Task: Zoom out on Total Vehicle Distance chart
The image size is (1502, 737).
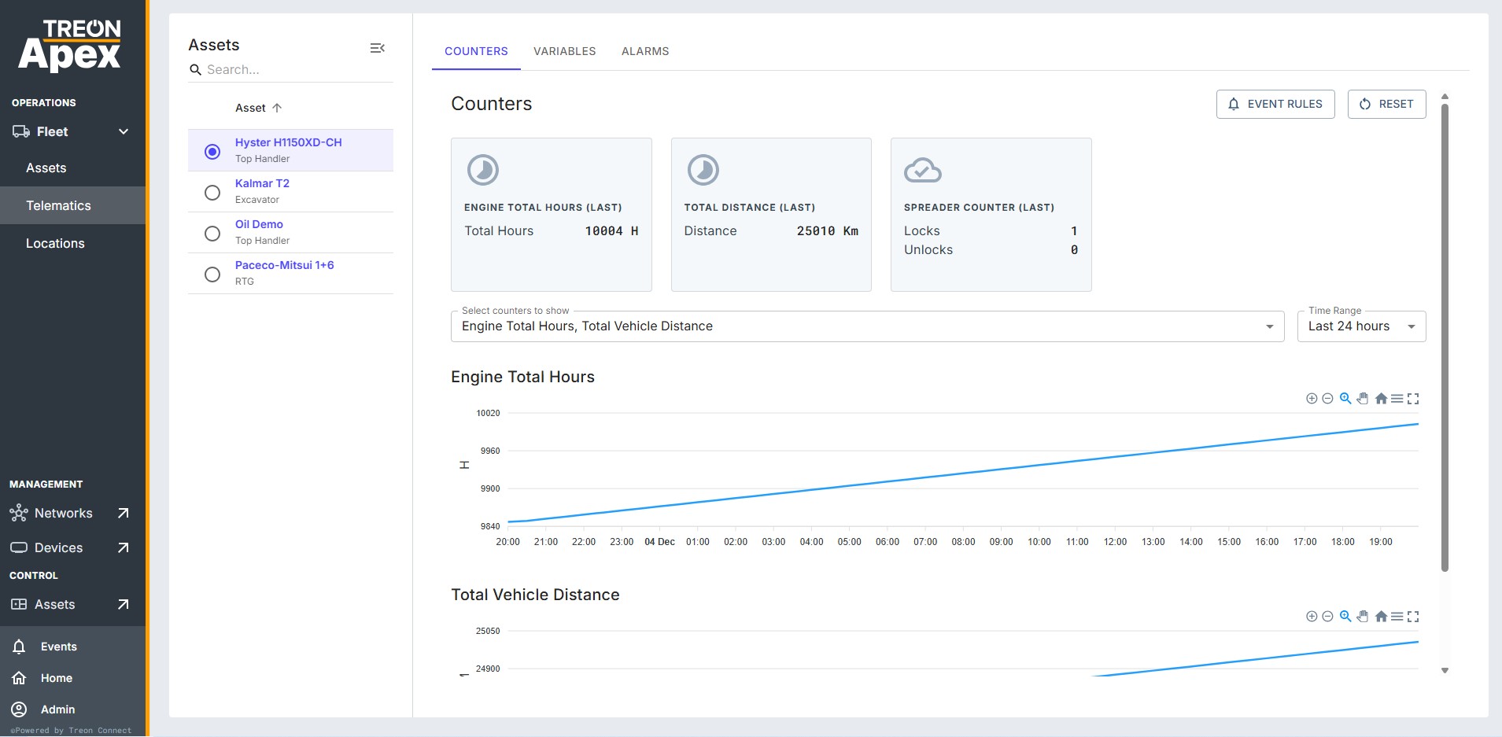Action: [1327, 617]
